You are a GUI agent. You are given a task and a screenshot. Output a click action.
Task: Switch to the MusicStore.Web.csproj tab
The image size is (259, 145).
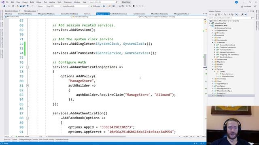click(159, 14)
